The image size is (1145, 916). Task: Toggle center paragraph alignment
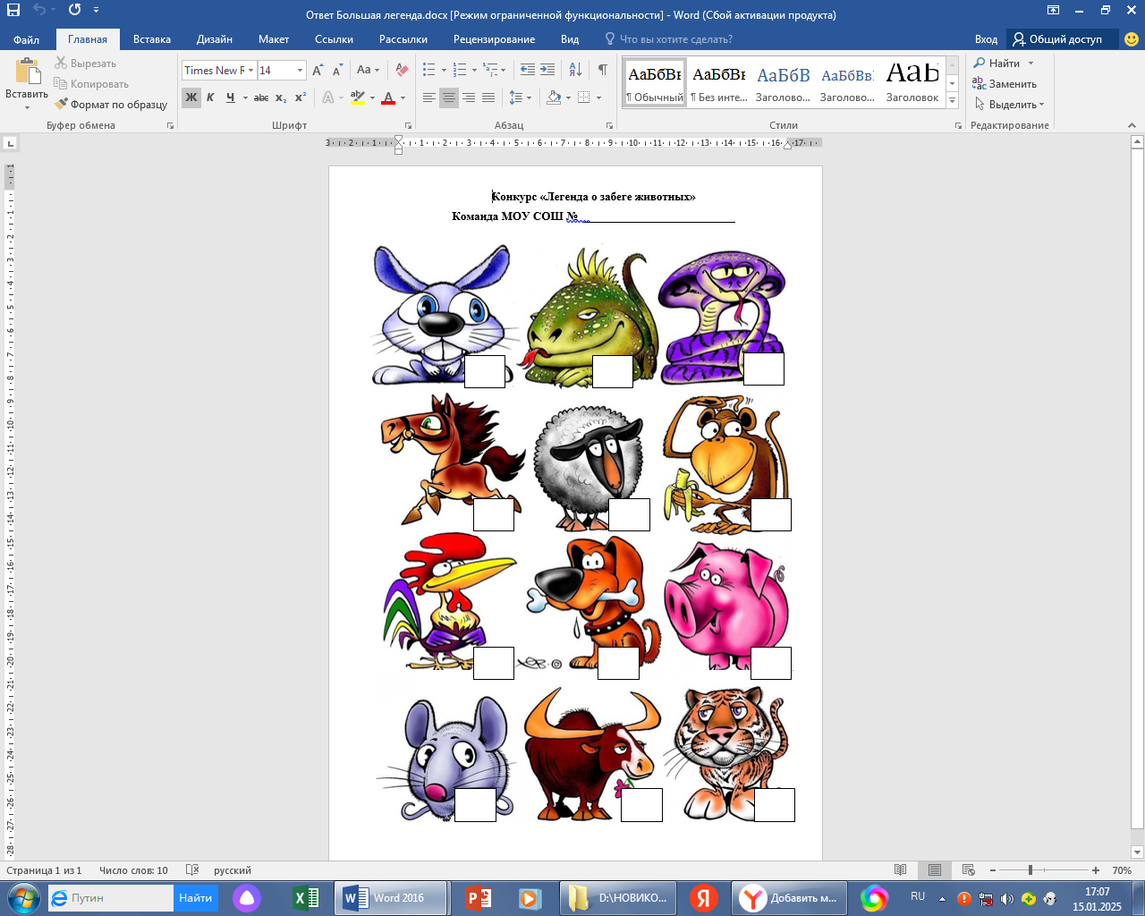449,98
